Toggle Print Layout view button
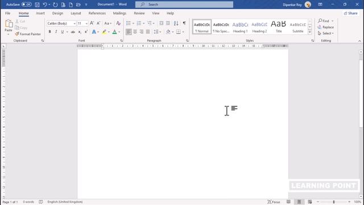364x205 pixels. (x=299, y=202)
